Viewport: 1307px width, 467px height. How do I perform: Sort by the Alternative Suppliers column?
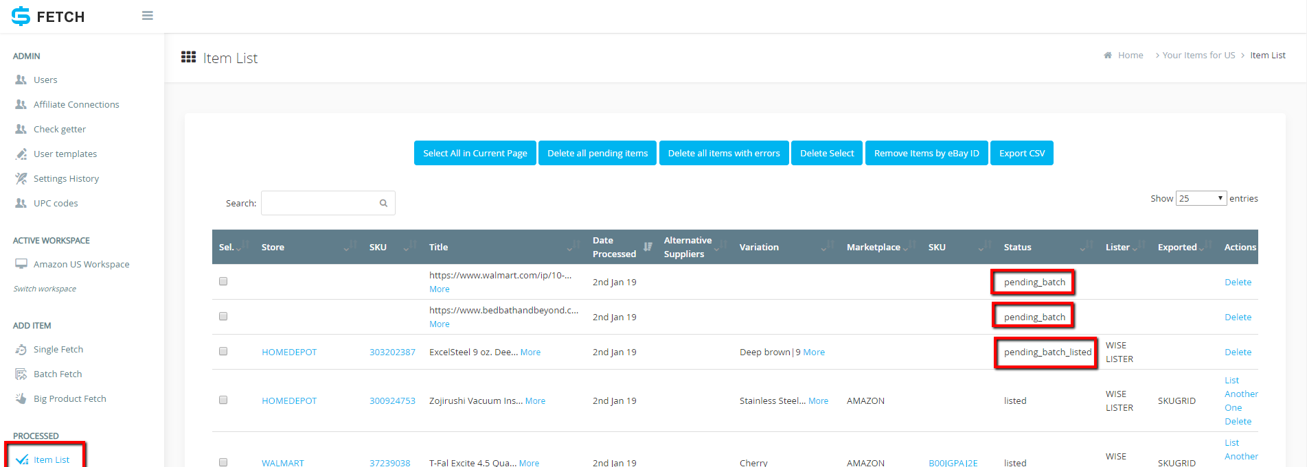tap(695, 247)
